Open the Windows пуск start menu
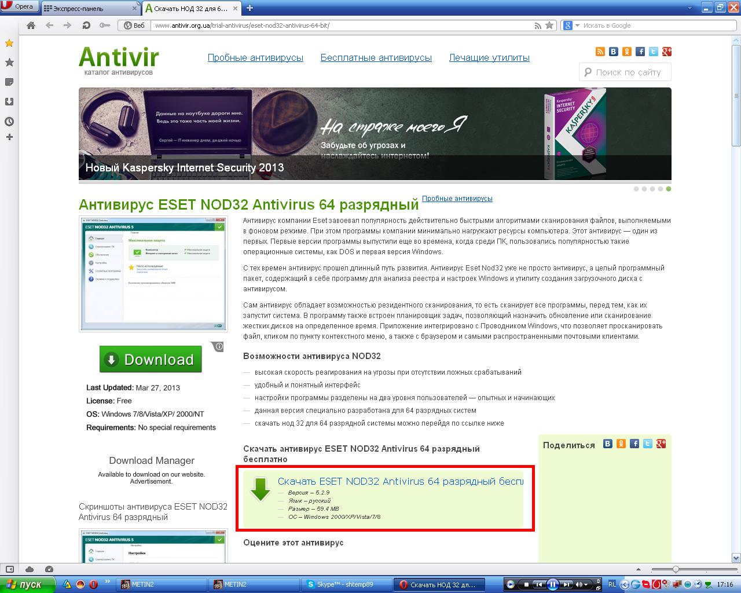Viewport: 741px width, 593px height. pos(27,584)
